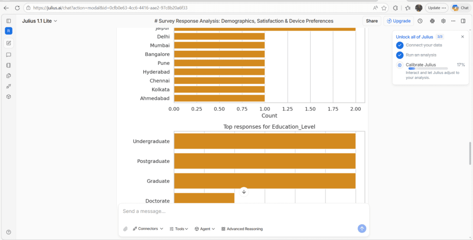Click 'Top responses for Education_Level' title
The image size is (473, 240).
pyautogui.click(x=269, y=127)
